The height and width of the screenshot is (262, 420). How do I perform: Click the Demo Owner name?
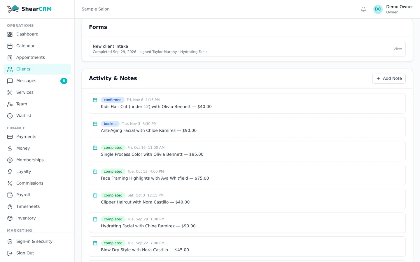(x=400, y=7)
